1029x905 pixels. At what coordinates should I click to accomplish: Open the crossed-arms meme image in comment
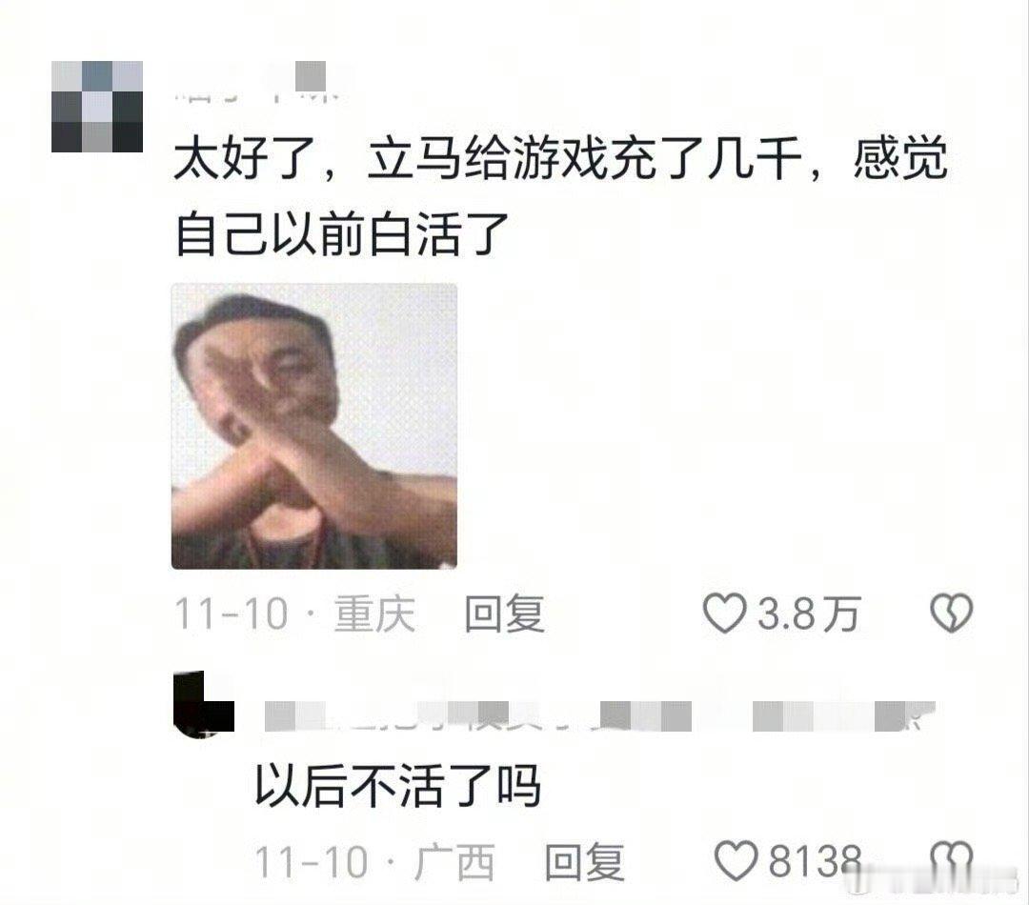[314, 426]
